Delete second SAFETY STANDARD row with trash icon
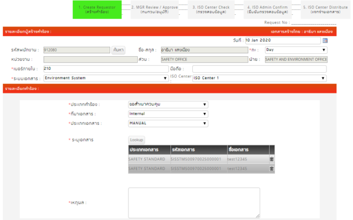 (271, 168)
